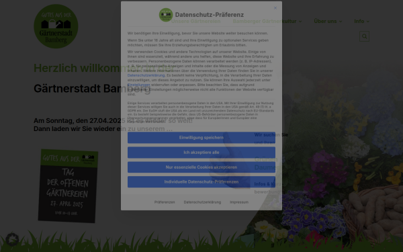Open the Info menu
Image resolution: width=403 pixels, height=252 pixels.
point(359,22)
